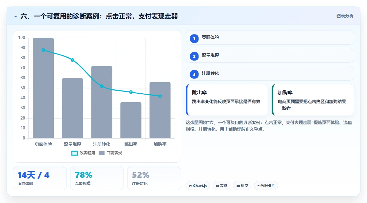Click the 加购率 x-axis label

click(x=160, y=144)
